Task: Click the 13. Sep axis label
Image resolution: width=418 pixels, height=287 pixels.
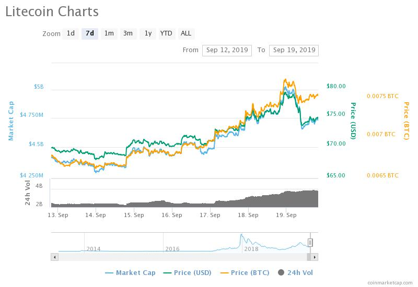Action: click(58, 215)
